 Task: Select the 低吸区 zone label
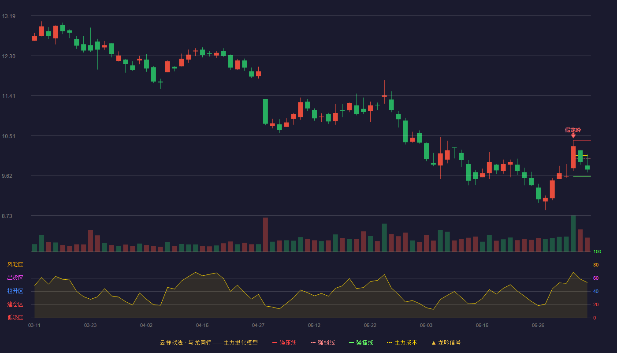15,317
